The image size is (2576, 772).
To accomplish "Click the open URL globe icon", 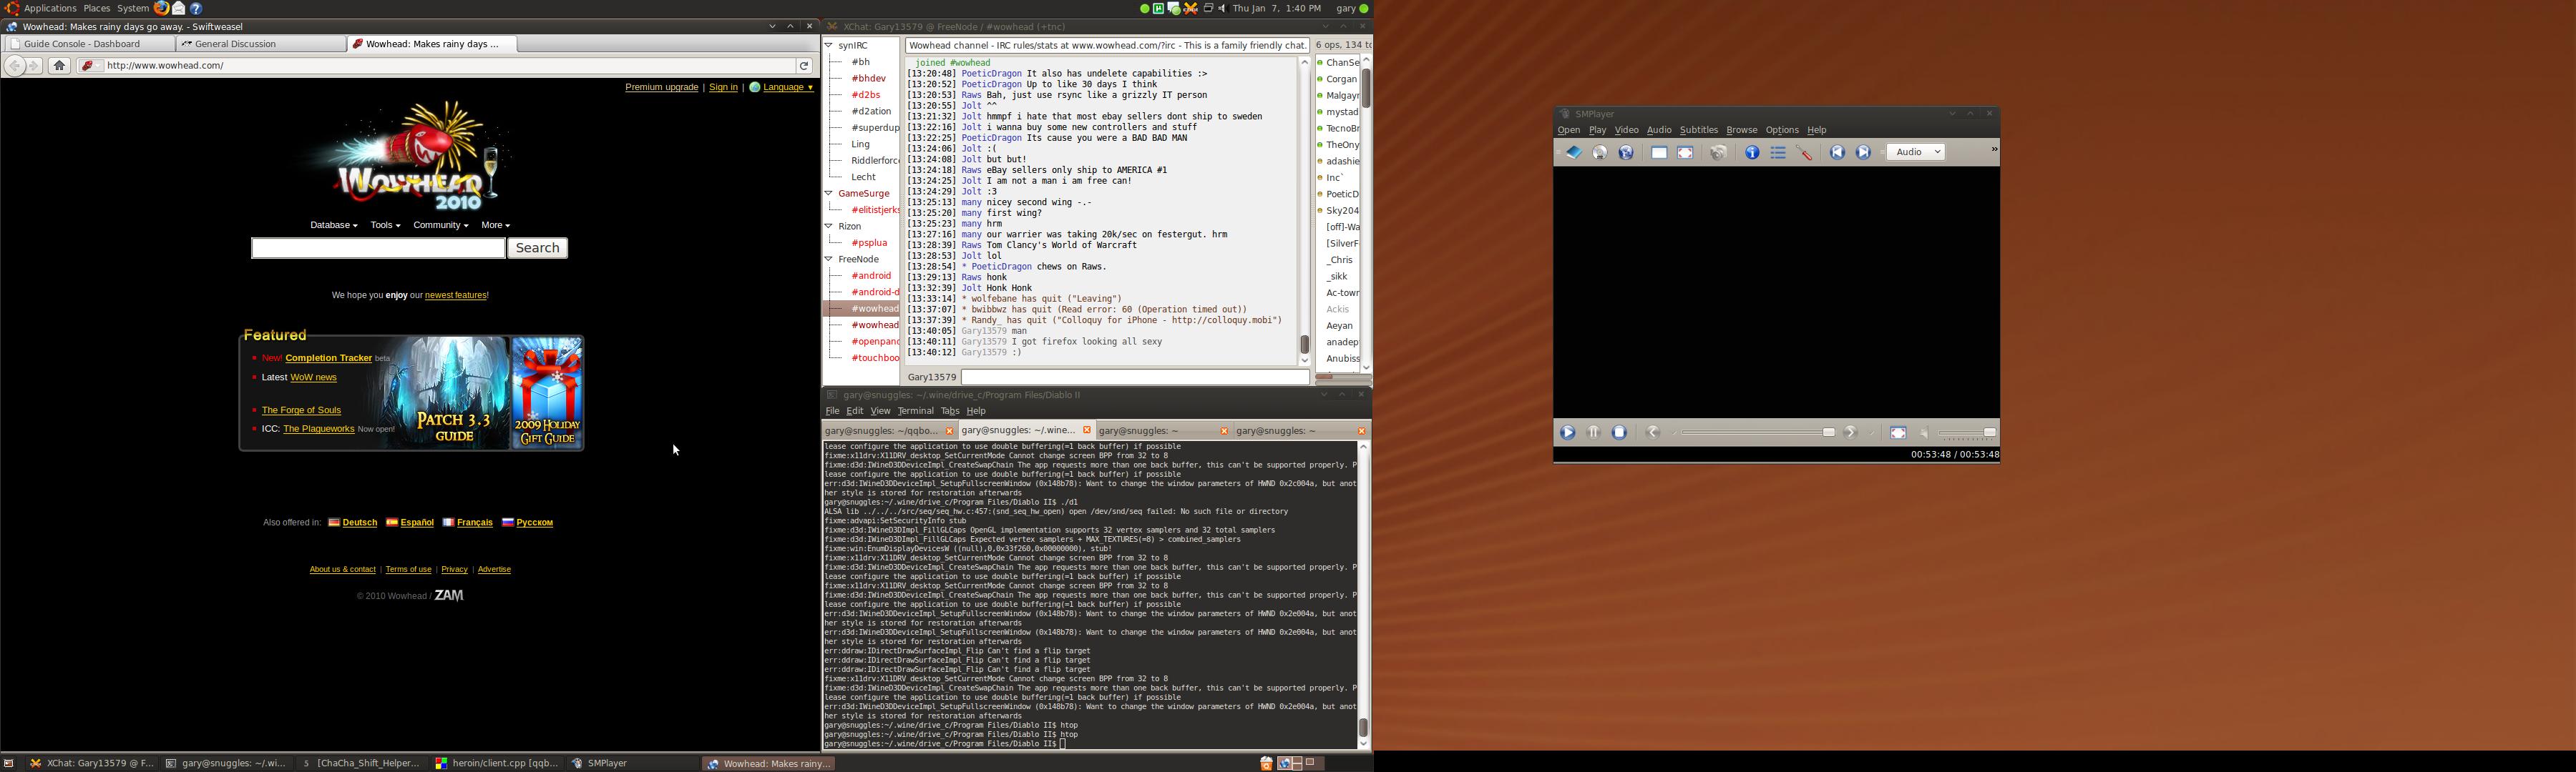I will coord(1626,153).
